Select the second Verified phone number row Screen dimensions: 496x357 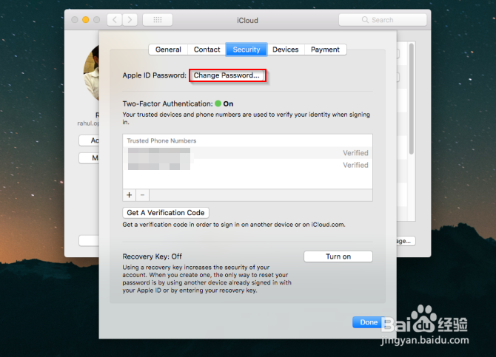(x=248, y=165)
